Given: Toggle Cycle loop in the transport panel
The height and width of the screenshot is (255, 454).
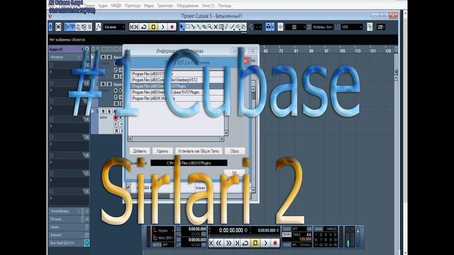Looking at the screenshot, I should point(245,243).
